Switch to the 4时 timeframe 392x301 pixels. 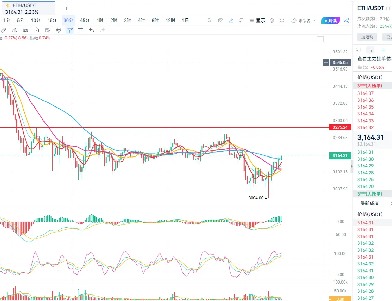[141, 20]
